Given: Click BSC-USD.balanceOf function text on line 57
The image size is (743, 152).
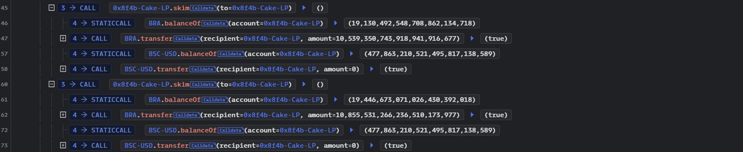Looking at the screenshot, I should [183, 54].
